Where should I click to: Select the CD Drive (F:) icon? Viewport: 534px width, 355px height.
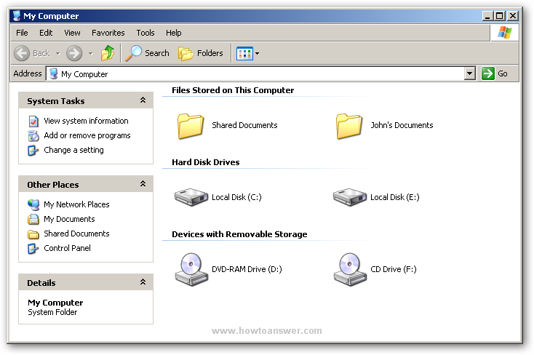pyautogui.click(x=350, y=269)
